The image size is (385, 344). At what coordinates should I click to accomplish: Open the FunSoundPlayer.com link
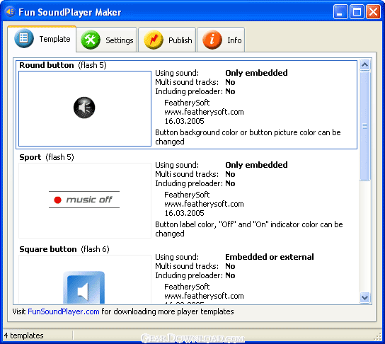click(x=64, y=311)
